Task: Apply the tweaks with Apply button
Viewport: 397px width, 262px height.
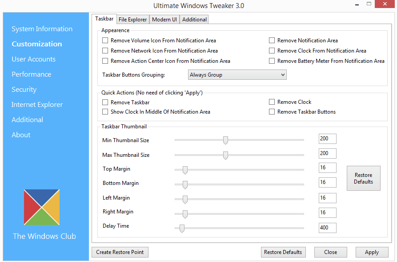Action: 372,252
